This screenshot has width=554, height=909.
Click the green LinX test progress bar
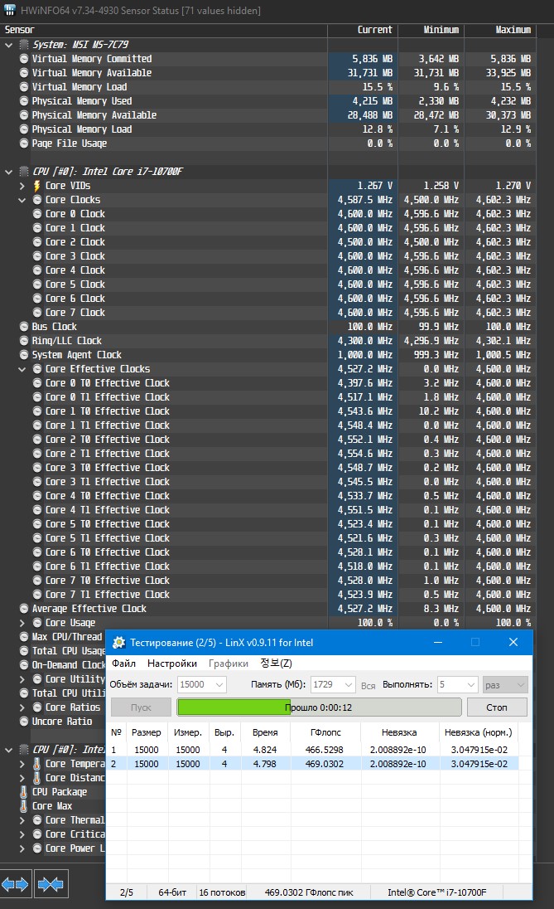(320, 707)
